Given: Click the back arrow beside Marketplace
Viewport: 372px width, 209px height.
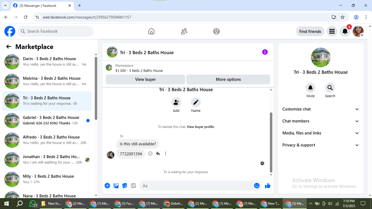Looking at the screenshot, I should coord(9,47).
